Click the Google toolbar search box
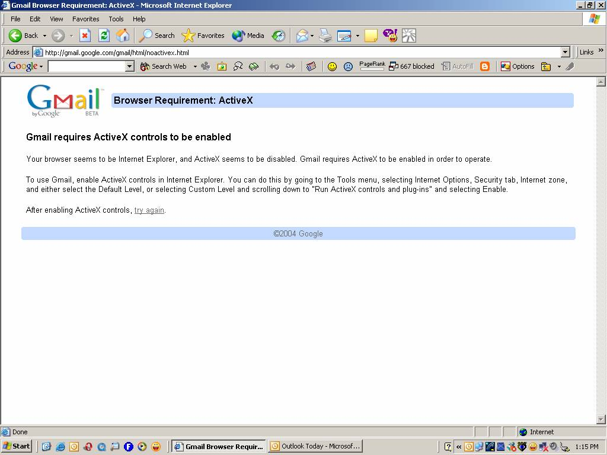This screenshot has height=455, width=607. click(87, 66)
